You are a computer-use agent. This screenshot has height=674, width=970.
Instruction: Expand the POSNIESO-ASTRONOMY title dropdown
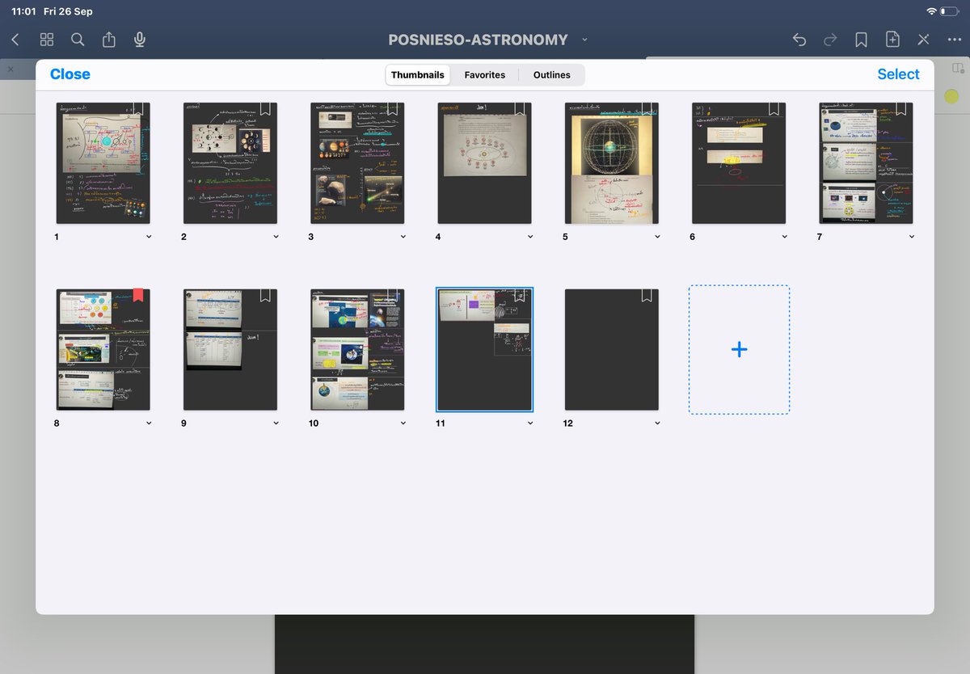[584, 40]
